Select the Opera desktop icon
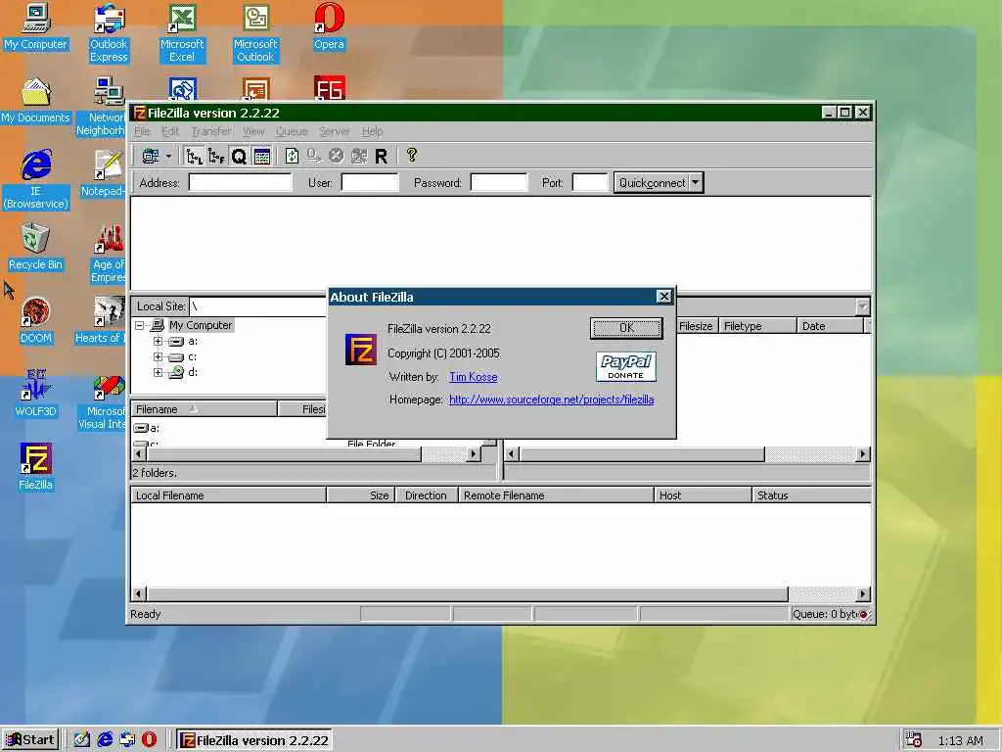This screenshot has height=752, width=1002. click(x=329, y=28)
